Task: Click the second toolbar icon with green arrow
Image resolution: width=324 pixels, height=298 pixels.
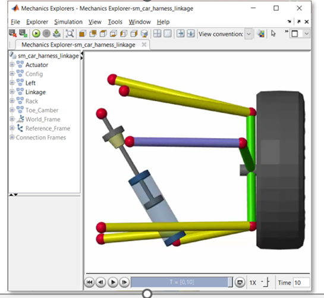Action: point(23,33)
